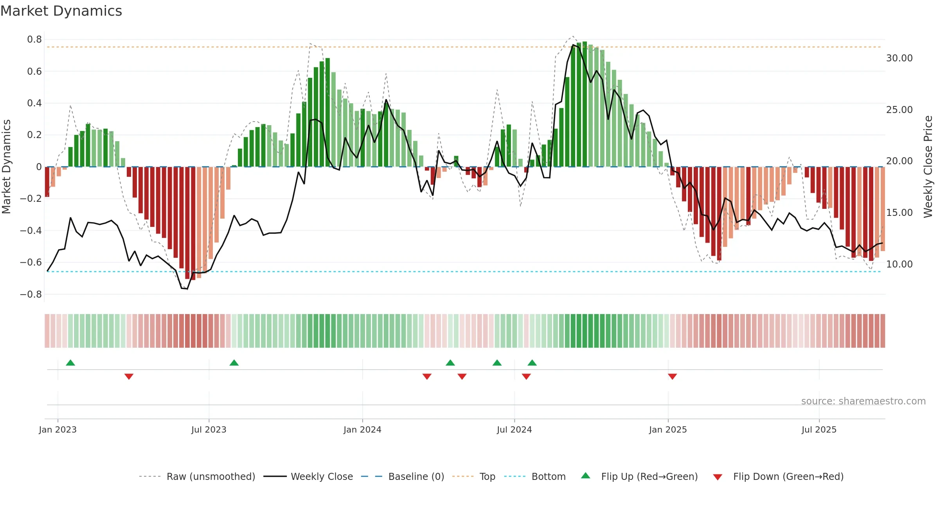Click the 30.00 price tick on right axis
This screenshot has width=939, height=528.
click(899, 58)
